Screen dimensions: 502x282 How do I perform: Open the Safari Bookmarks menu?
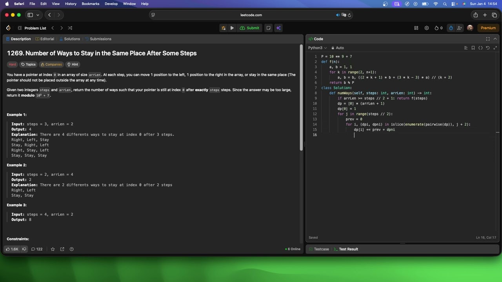pos(91,4)
